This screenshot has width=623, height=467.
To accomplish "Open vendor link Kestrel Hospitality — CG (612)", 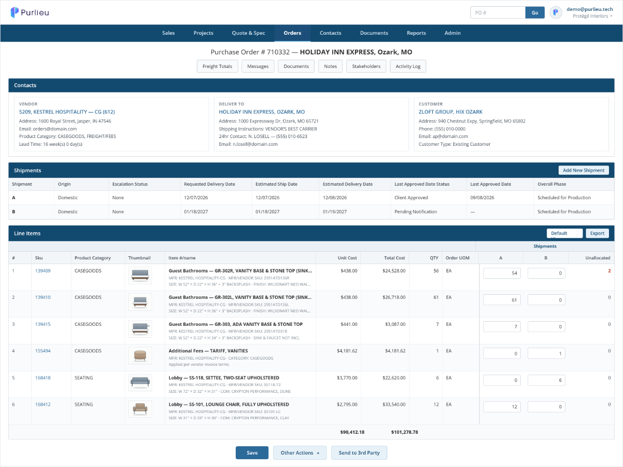I will 67,112.
